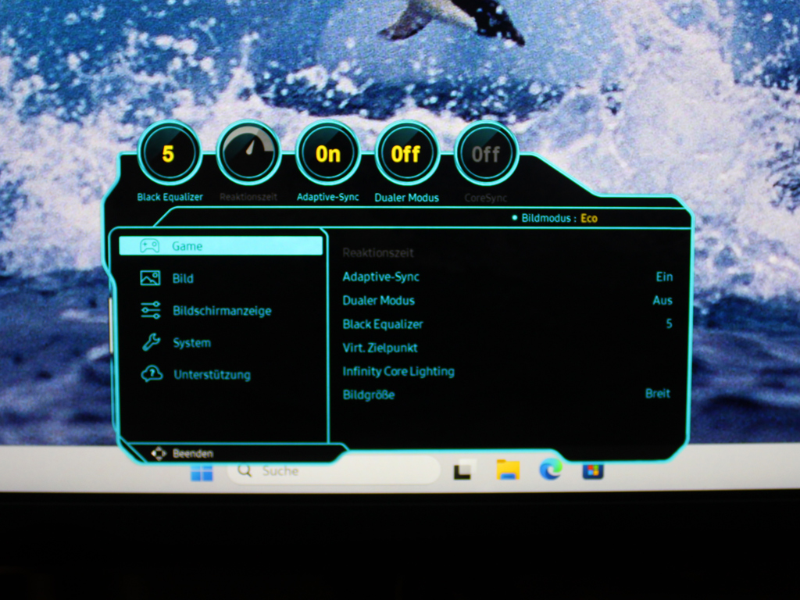Screen dimensions: 800x600
Task: Click the Reaktionszeit gauge dial
Action: click(248, 154)
